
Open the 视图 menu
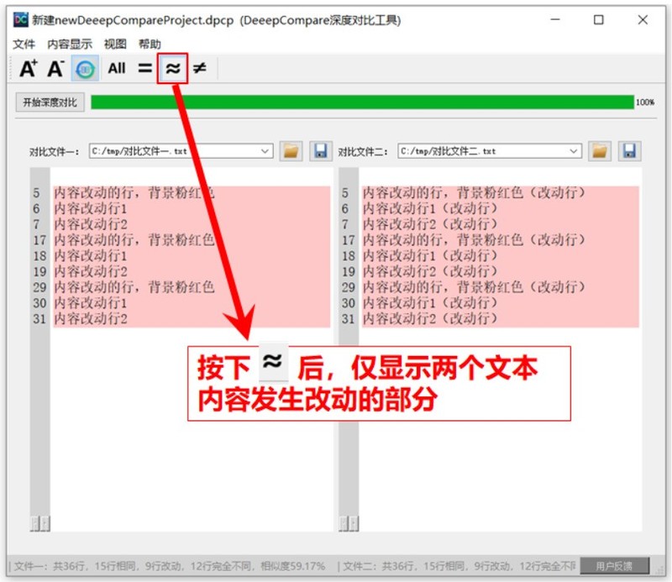coord(115,44)
